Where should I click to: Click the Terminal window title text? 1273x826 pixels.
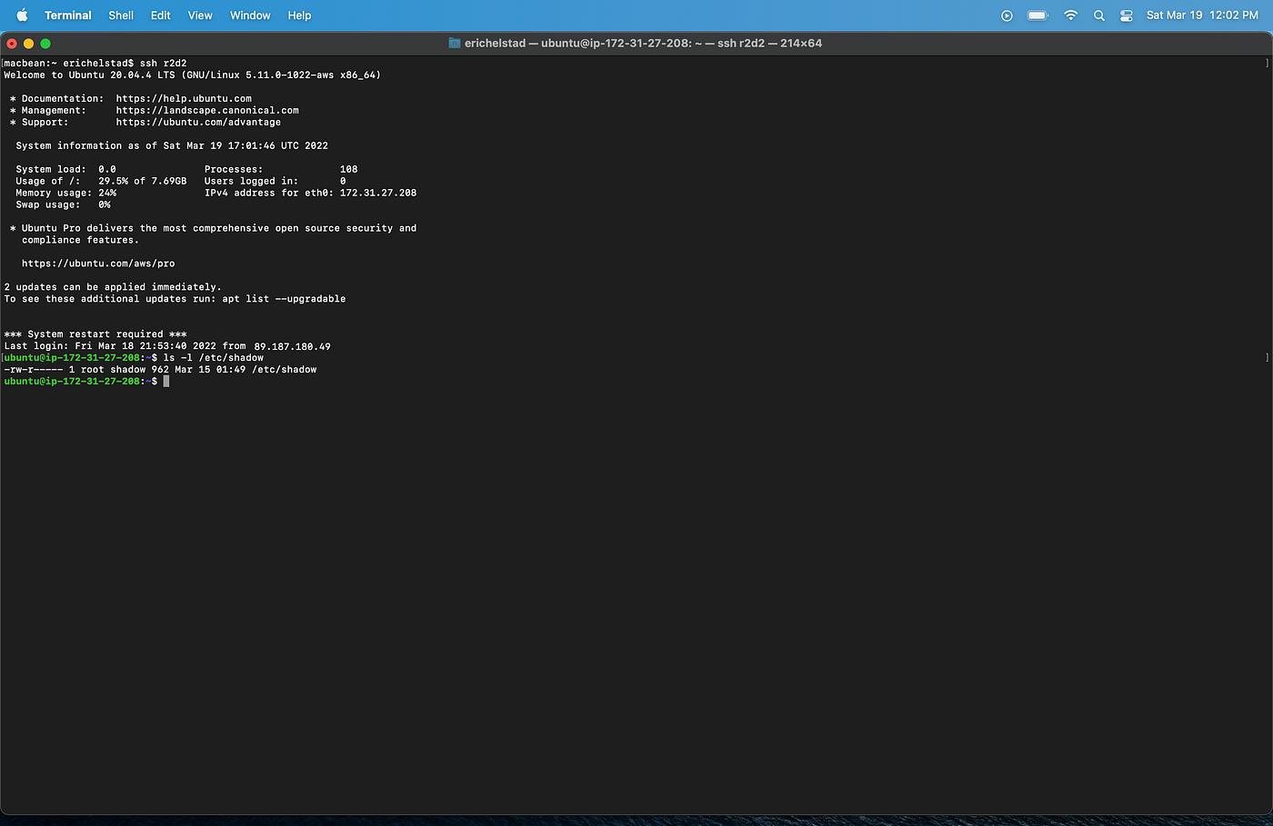coord(643,43)
